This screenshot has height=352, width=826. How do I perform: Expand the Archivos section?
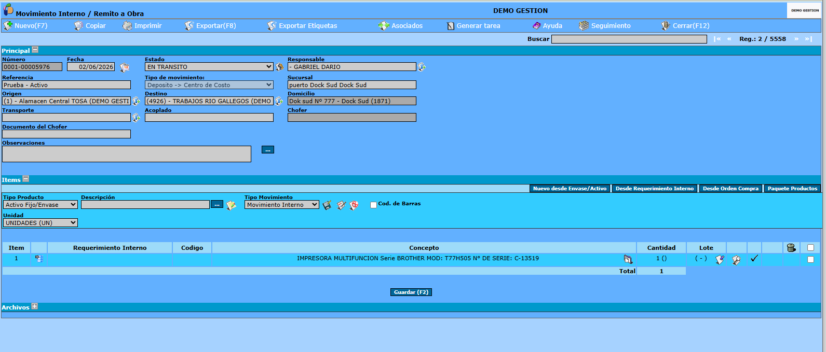pyautogui.click(x=35, y=306)
